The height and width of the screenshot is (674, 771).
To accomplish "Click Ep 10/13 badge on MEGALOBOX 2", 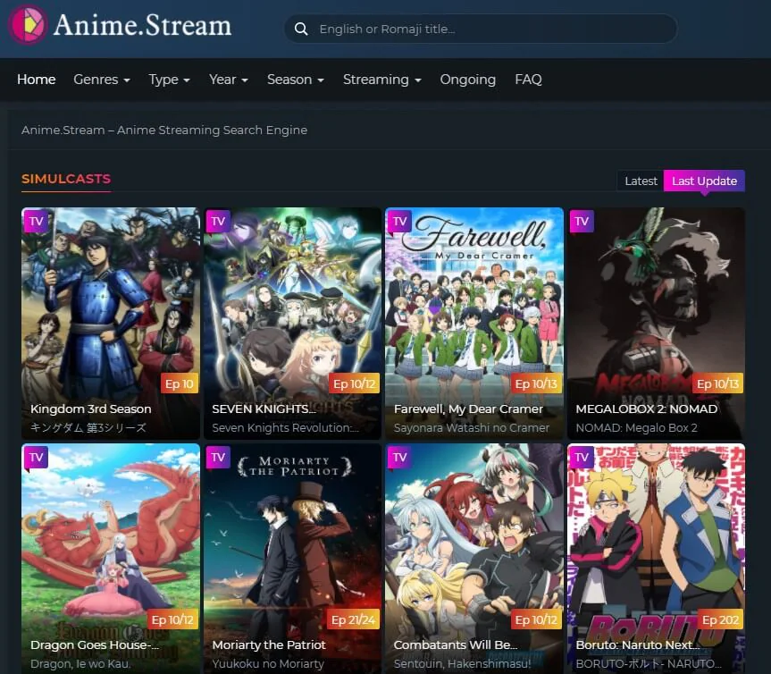I will click(718, 383).
